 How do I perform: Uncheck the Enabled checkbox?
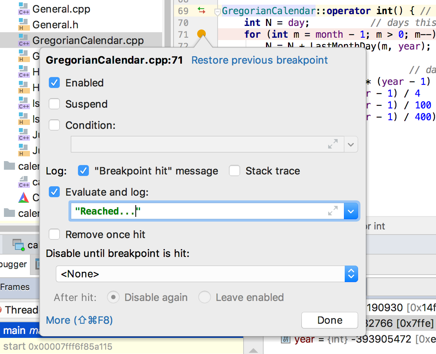click(x=54, y=83)
